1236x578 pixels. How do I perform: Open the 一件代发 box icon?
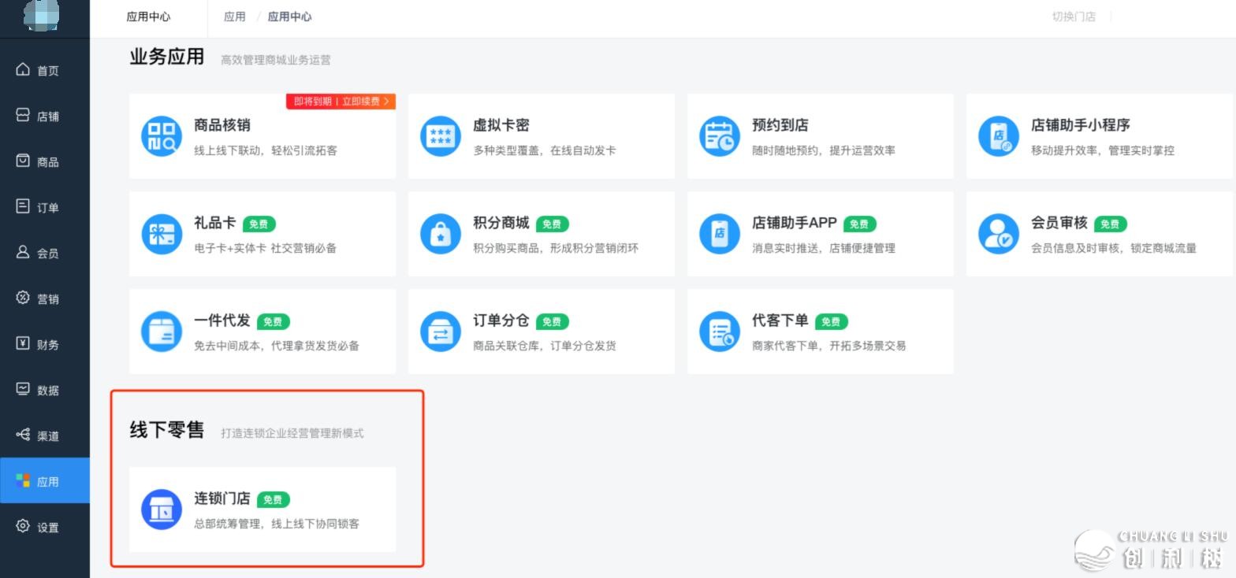[x=162, y=331]
